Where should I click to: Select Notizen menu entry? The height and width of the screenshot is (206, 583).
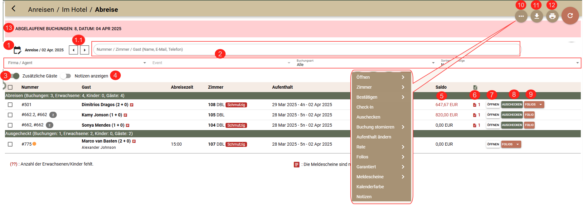pyautogui.click(x=381, y=197)
